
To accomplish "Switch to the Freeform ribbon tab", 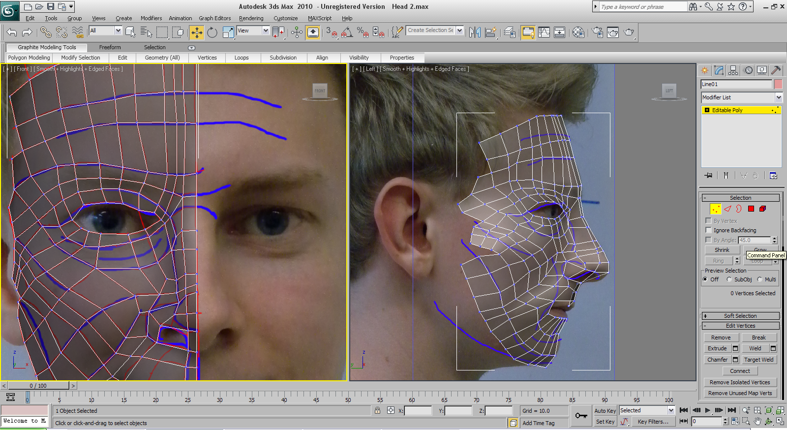I will pos(110,47).
